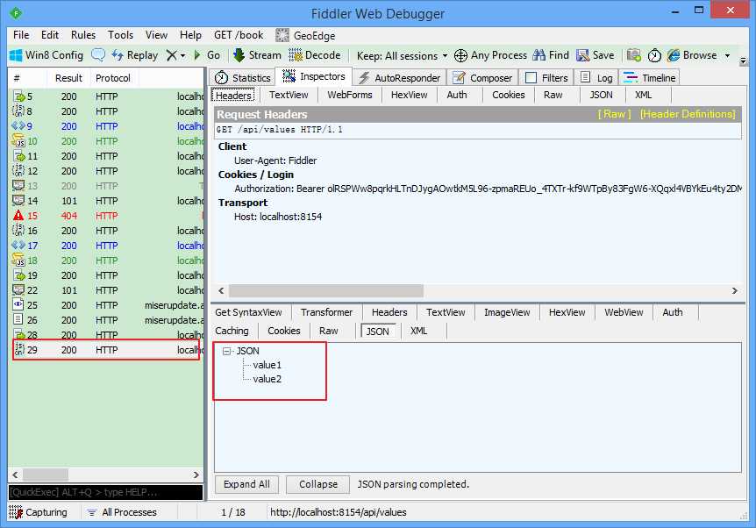The image size is (756, 528).
Task: Click the Go resume button
Action: (x=207, y=55)
